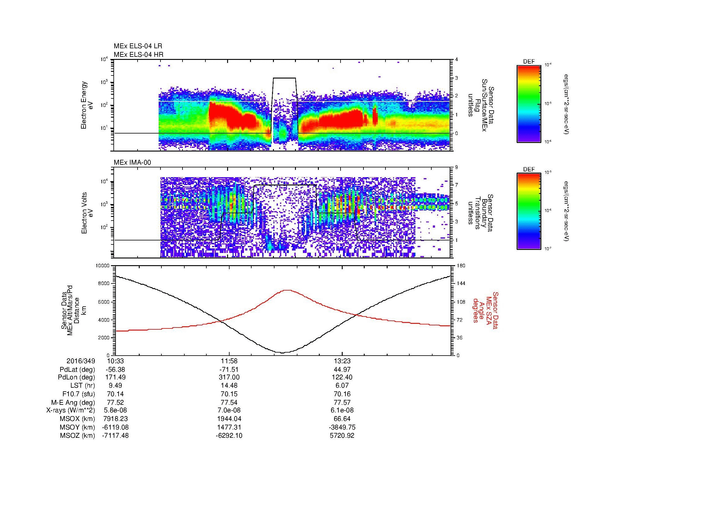Click the peak of the red SZA curve
The height and width of the screenshot is (505, 715).
[287, 290]
